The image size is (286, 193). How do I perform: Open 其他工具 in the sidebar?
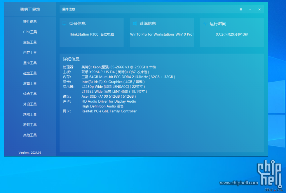click(30, 135)
